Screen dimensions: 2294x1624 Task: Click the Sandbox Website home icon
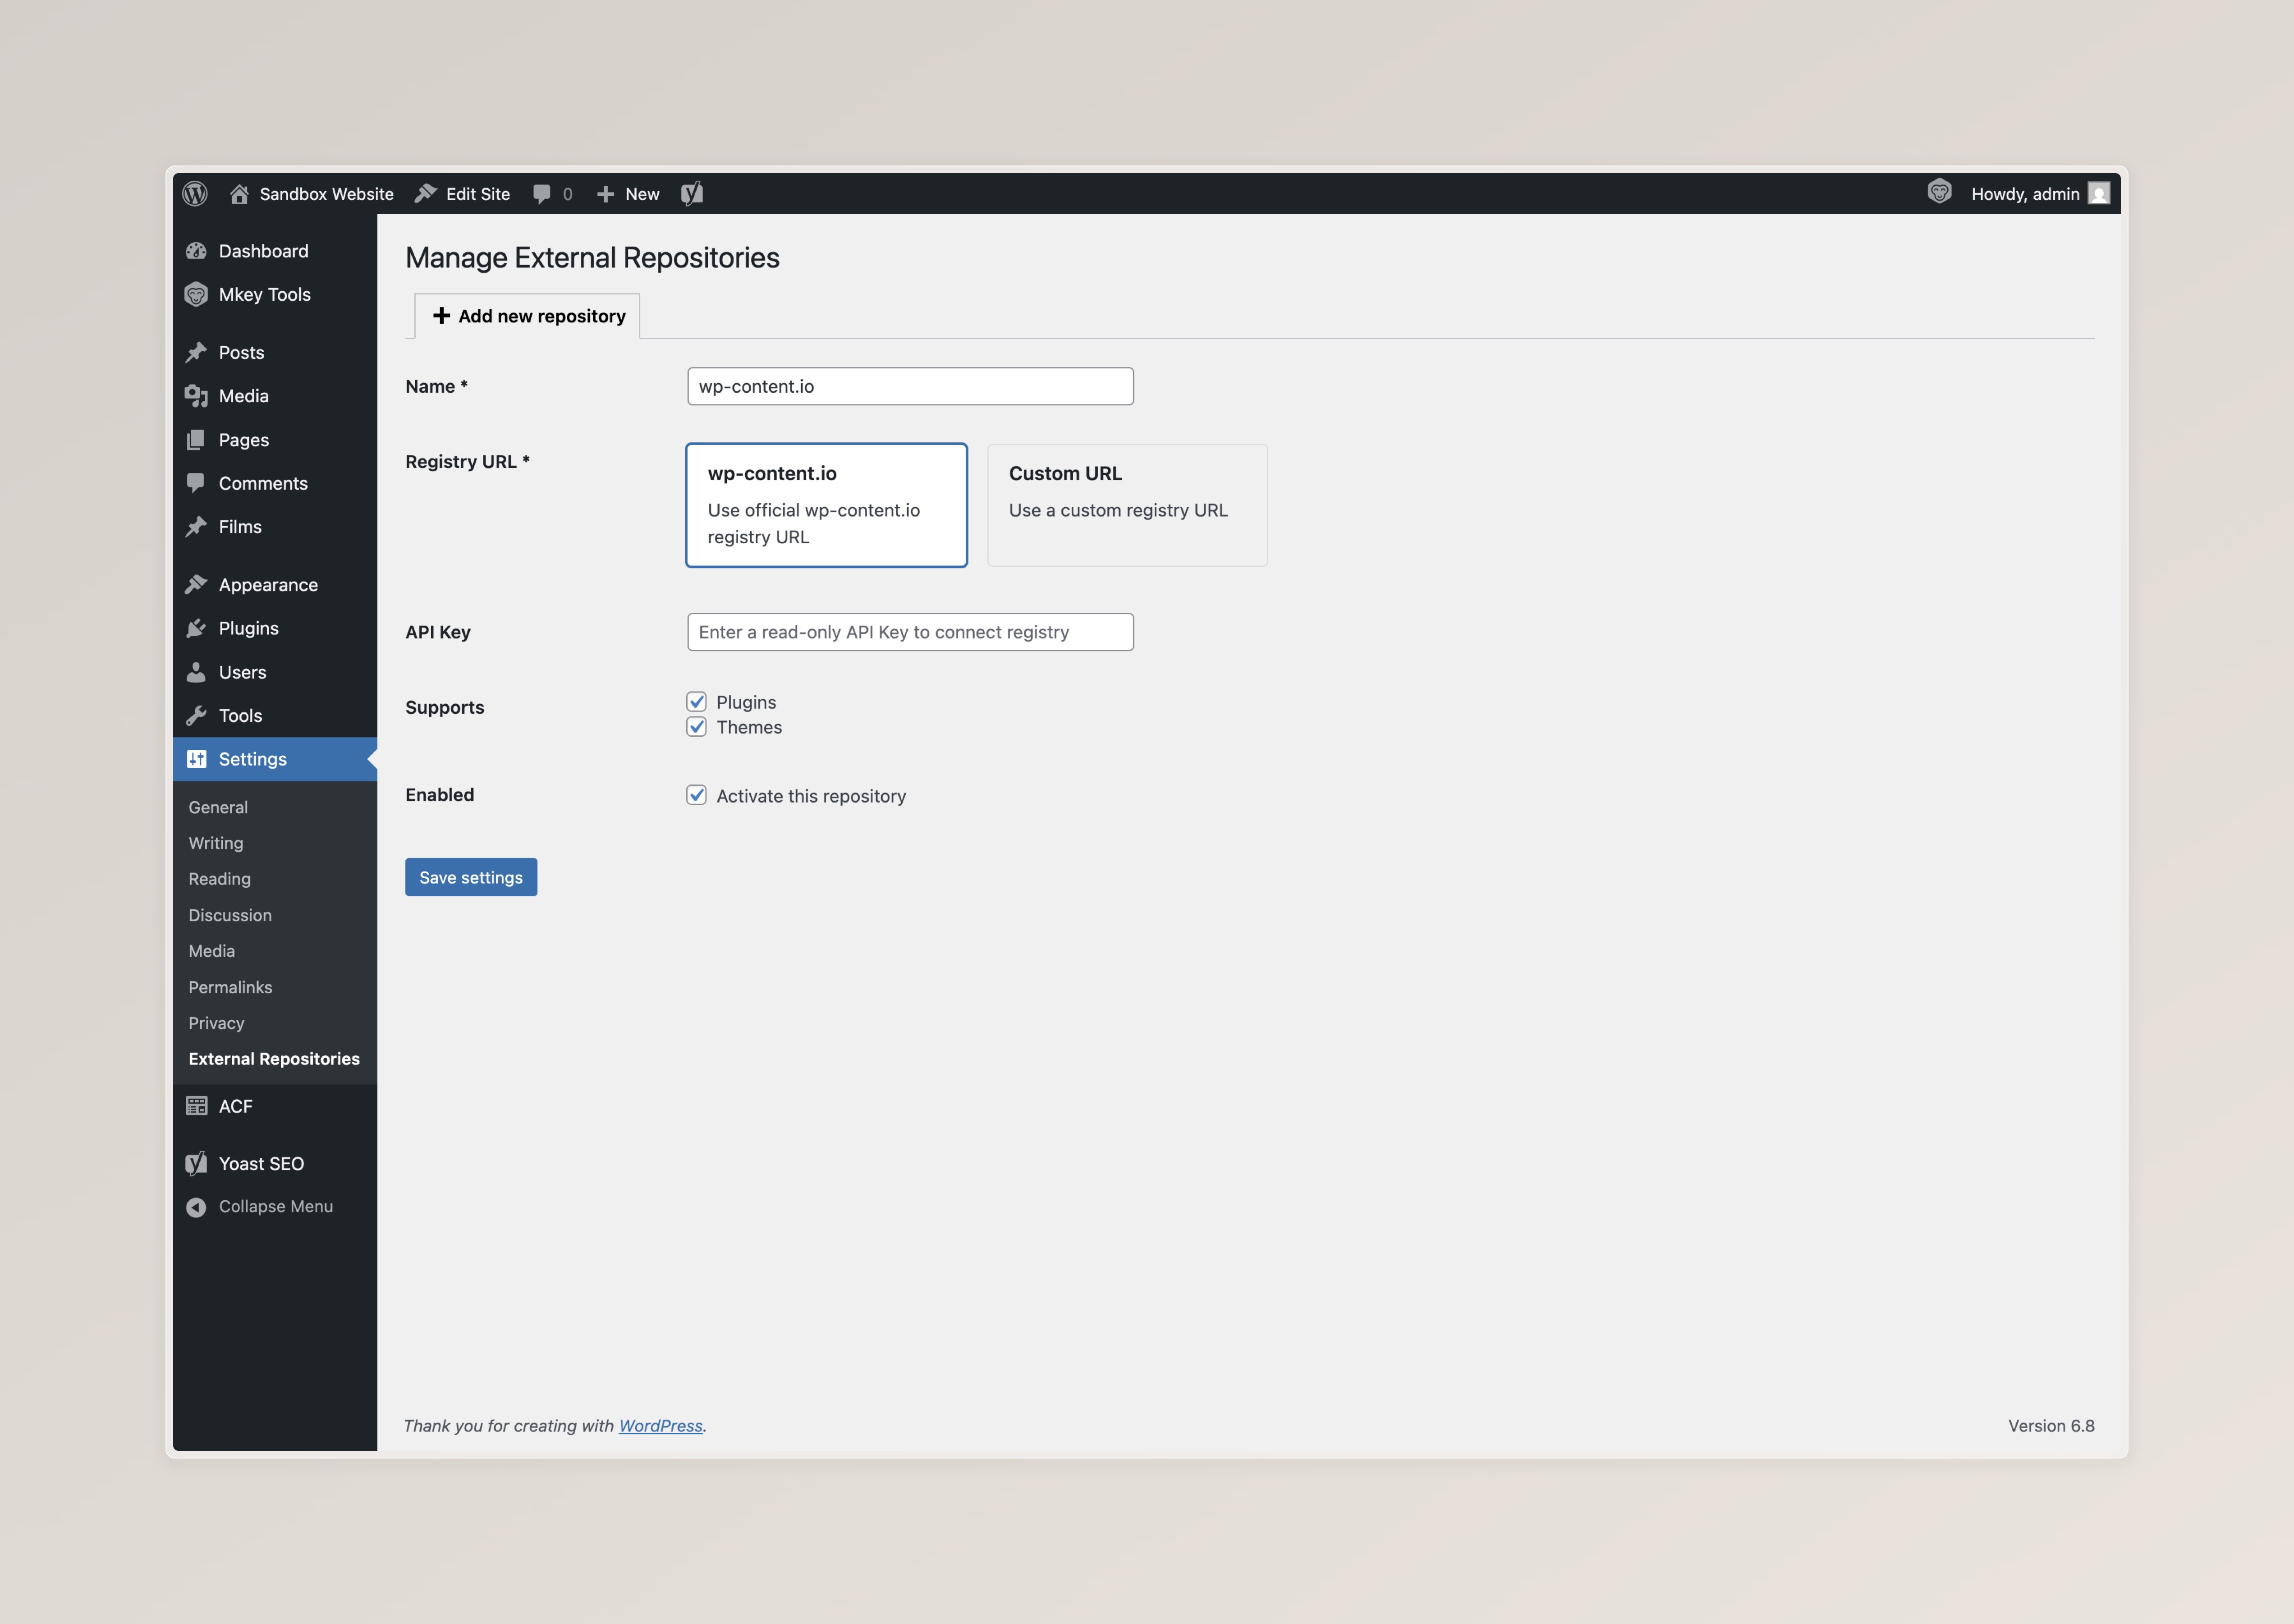[239, 194]
